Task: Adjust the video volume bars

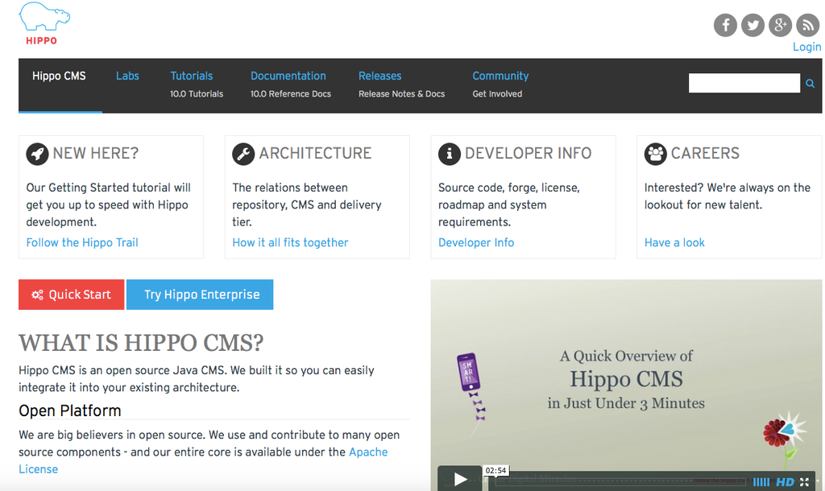Action: 761,482
